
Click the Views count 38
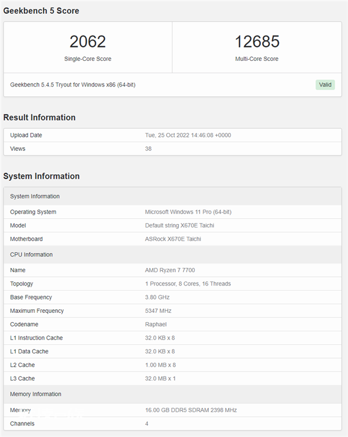click(x=148, y=149)
